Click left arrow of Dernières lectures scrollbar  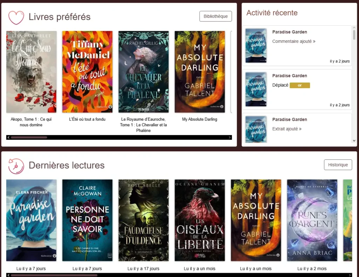[x=8, y=275]
